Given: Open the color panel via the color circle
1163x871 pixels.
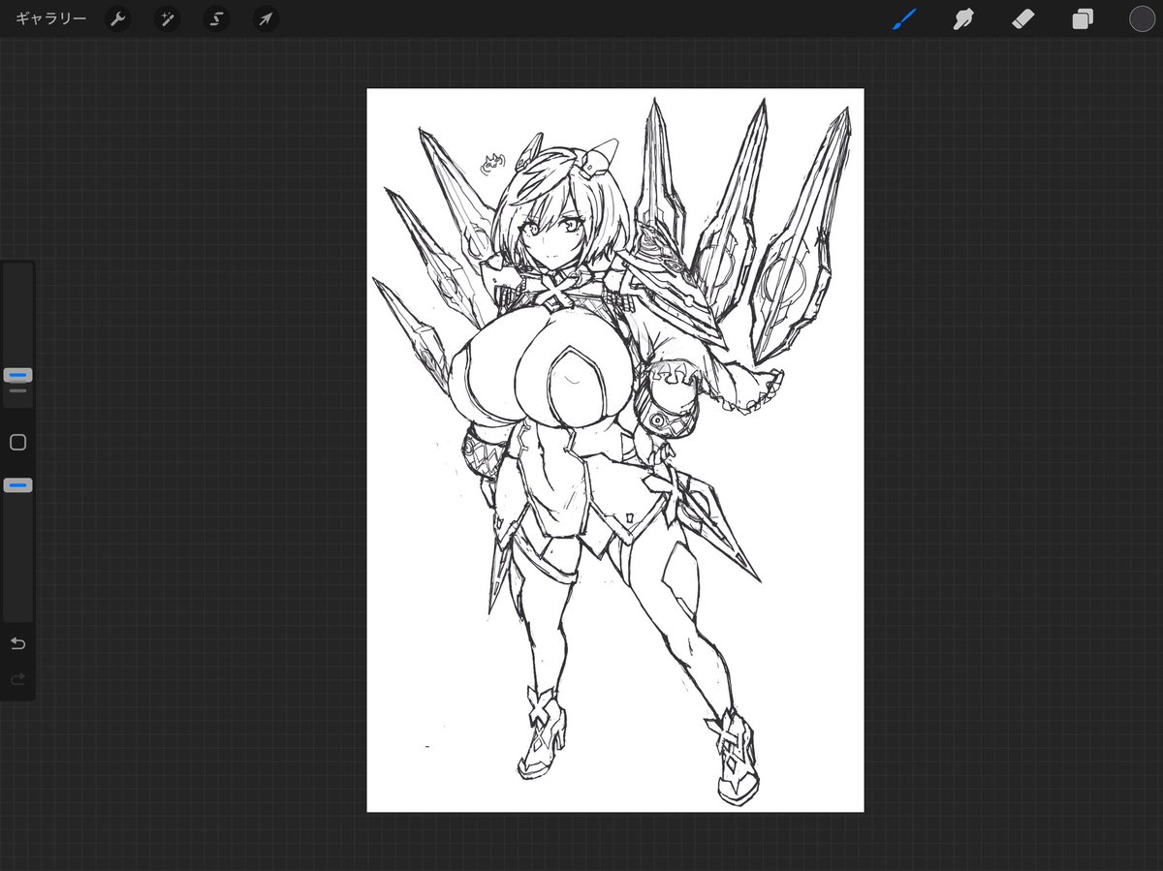Looking at the screenshot, I should pyautogui.click(x=1142, y=18).
